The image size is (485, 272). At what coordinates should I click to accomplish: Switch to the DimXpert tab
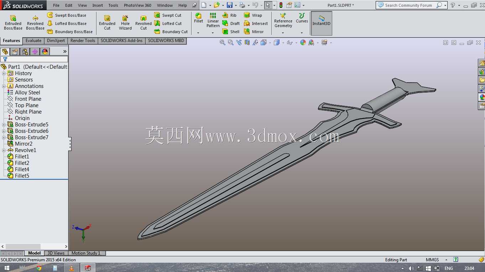56,41
